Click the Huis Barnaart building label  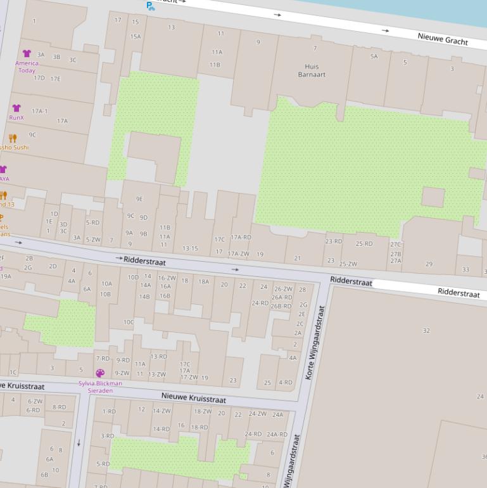[312, 70]
